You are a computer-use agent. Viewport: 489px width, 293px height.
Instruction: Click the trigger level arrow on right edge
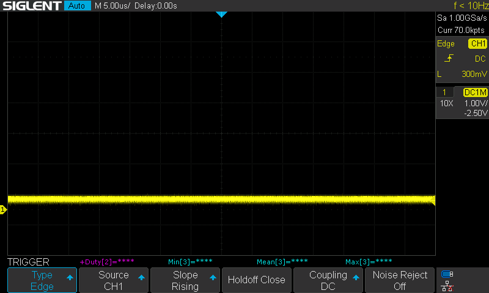(433, 200)
